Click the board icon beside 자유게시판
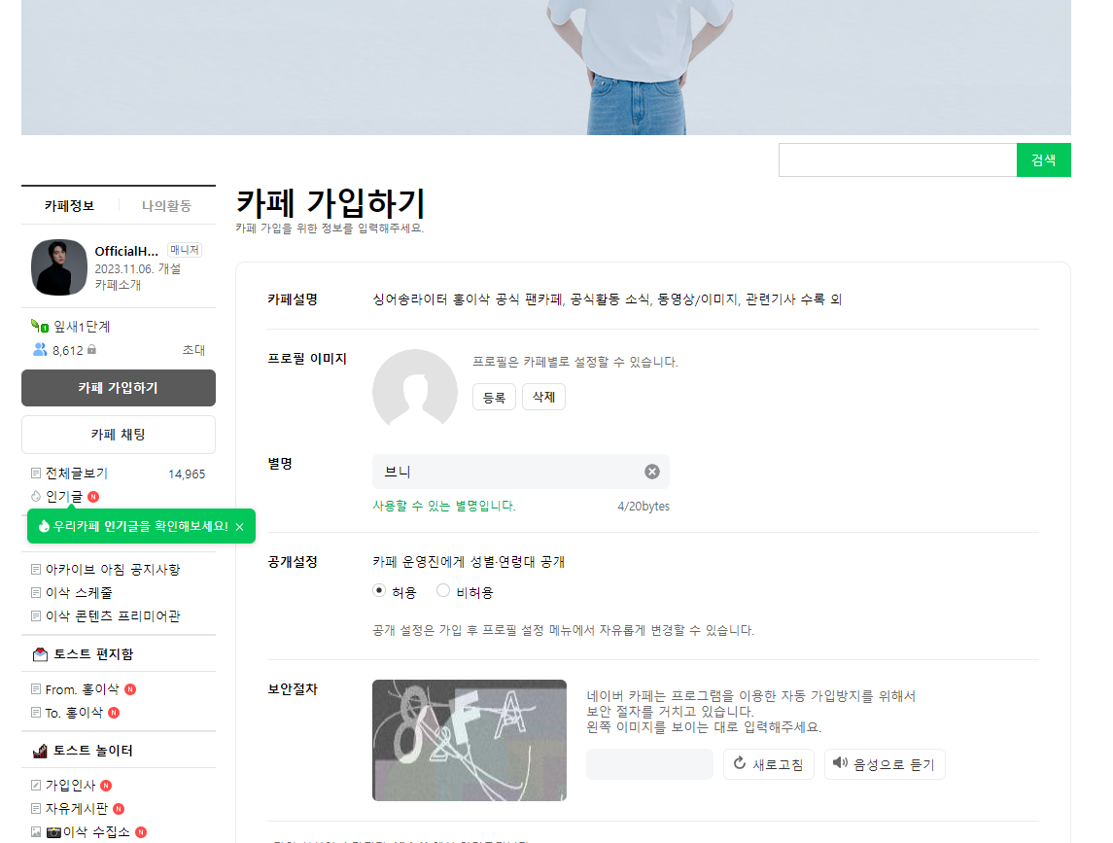This screenshot has width=1113, height=843. (x=35, y=808)
